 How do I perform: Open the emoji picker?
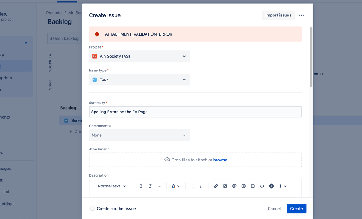click(244, 186)
